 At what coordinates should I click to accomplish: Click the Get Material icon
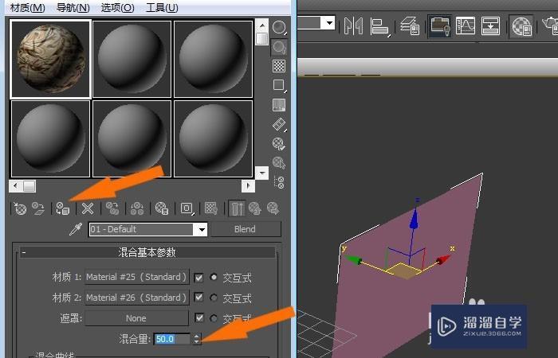20,208
